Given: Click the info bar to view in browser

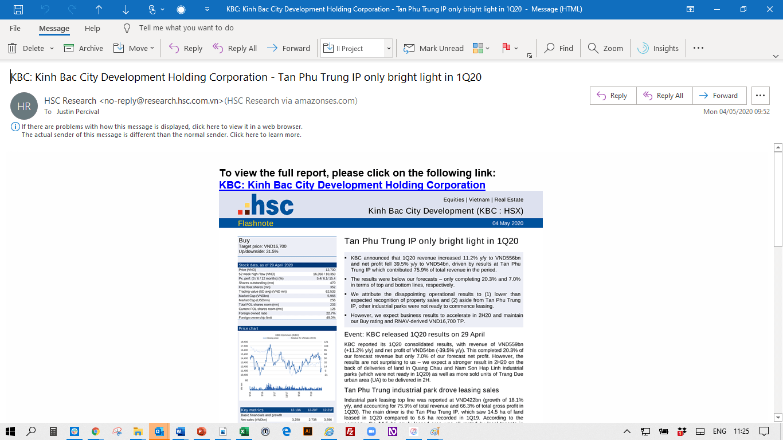Looking at the screenshot, I should coord(162,127).
